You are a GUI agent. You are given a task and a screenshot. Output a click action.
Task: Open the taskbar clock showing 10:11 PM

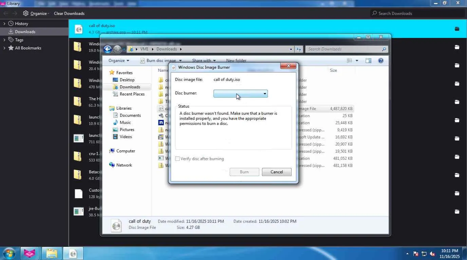pos(450,254)
